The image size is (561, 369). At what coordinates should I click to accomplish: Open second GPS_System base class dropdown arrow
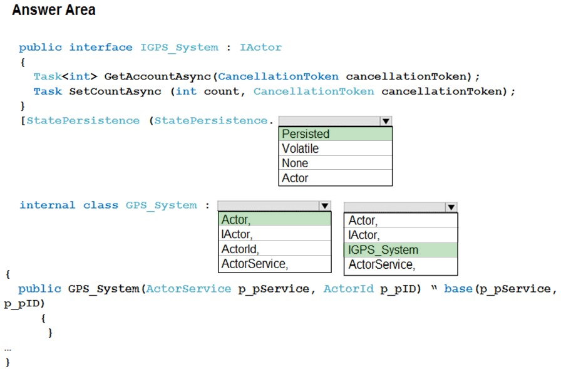tap(451, 207)
